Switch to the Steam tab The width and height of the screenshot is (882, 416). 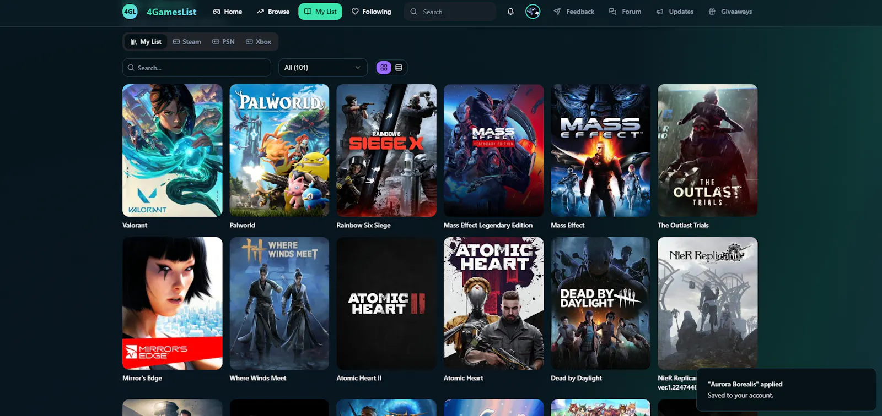click(x=187, y=42)
